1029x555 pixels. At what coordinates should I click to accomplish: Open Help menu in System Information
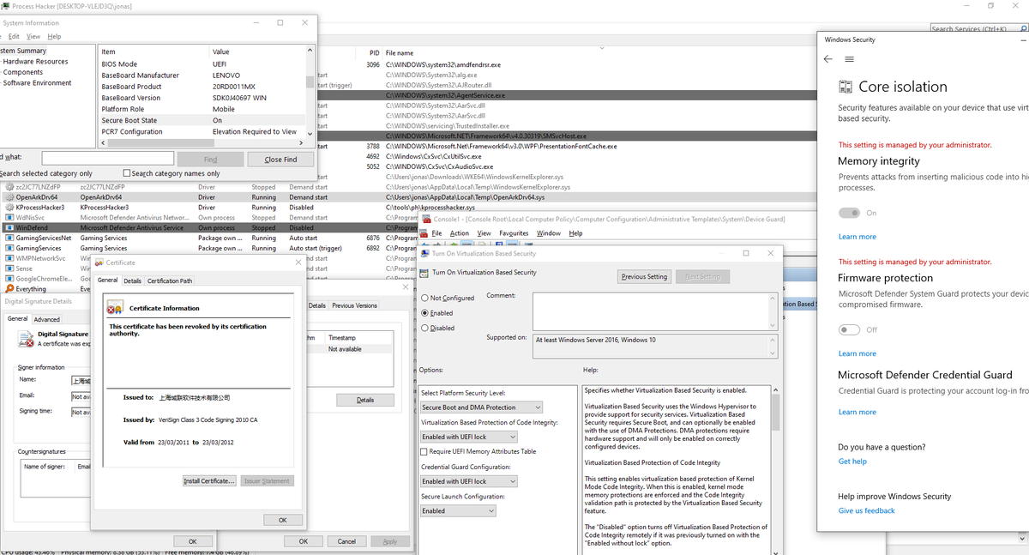click(54, 37)
